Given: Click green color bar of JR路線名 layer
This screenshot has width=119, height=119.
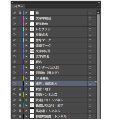Looking at the screenshot, I should coord(23,78).
